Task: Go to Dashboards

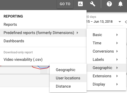Action: coord(43,41)
